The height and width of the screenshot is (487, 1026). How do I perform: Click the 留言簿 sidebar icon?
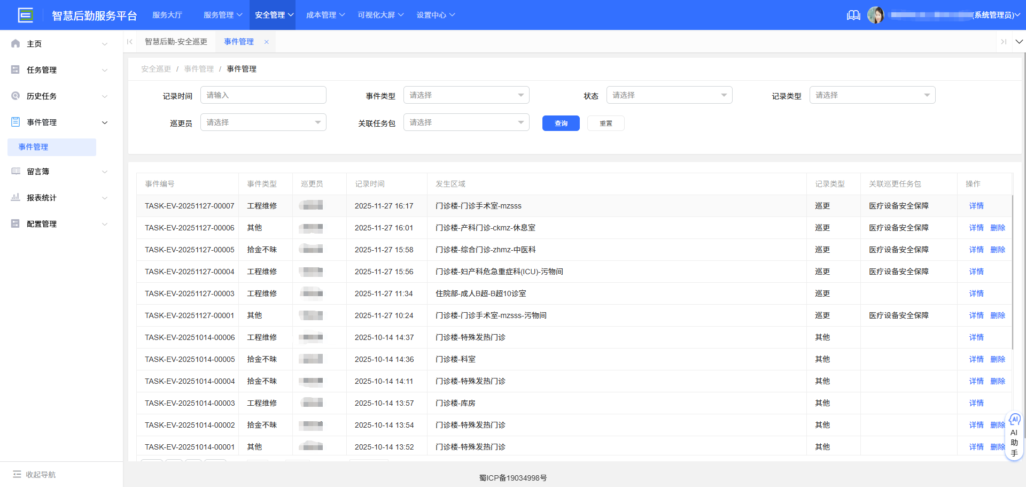click(15, 171)
